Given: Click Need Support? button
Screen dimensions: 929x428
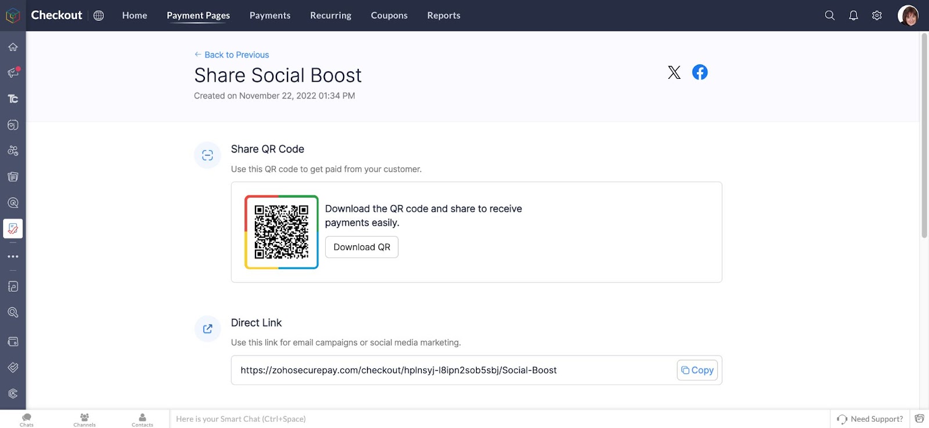Looking at the screenshot, I should coord(870,419).
